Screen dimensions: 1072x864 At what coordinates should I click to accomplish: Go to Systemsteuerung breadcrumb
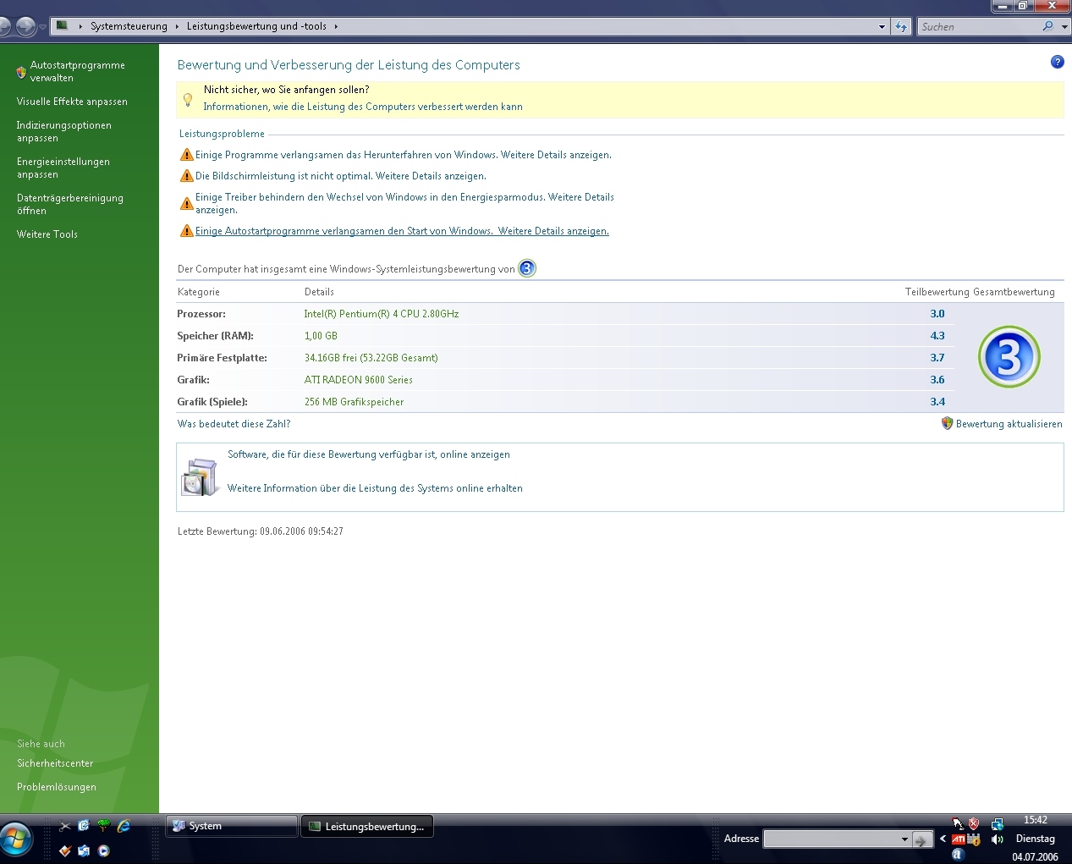tap(129, 26)
